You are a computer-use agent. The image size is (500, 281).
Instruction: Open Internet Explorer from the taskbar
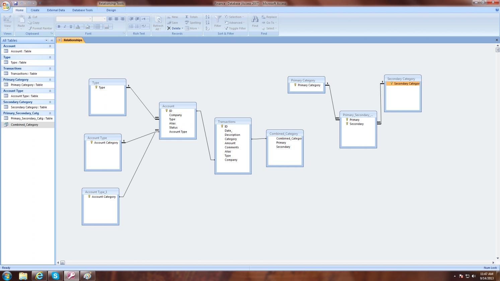point(39,276)
